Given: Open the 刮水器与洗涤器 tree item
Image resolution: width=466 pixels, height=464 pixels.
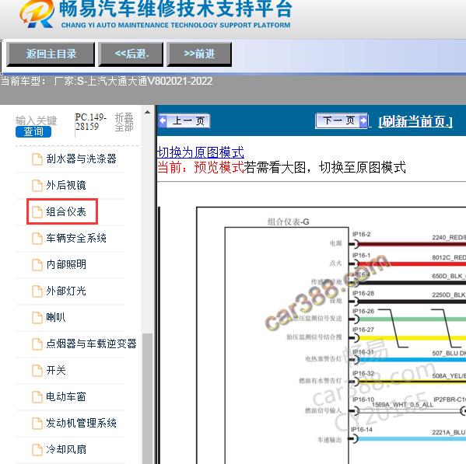Looking at the screenshot, I should click(x=81, y=159).
